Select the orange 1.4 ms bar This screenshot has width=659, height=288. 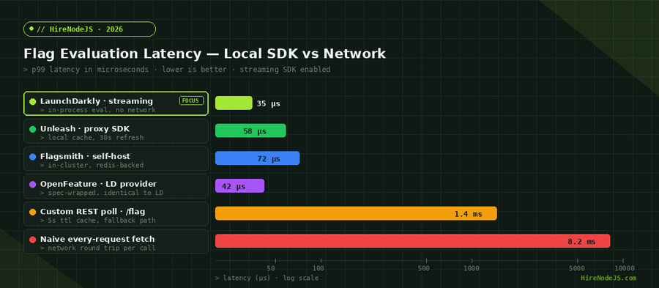pyautogui.click(x=356, y=213)
